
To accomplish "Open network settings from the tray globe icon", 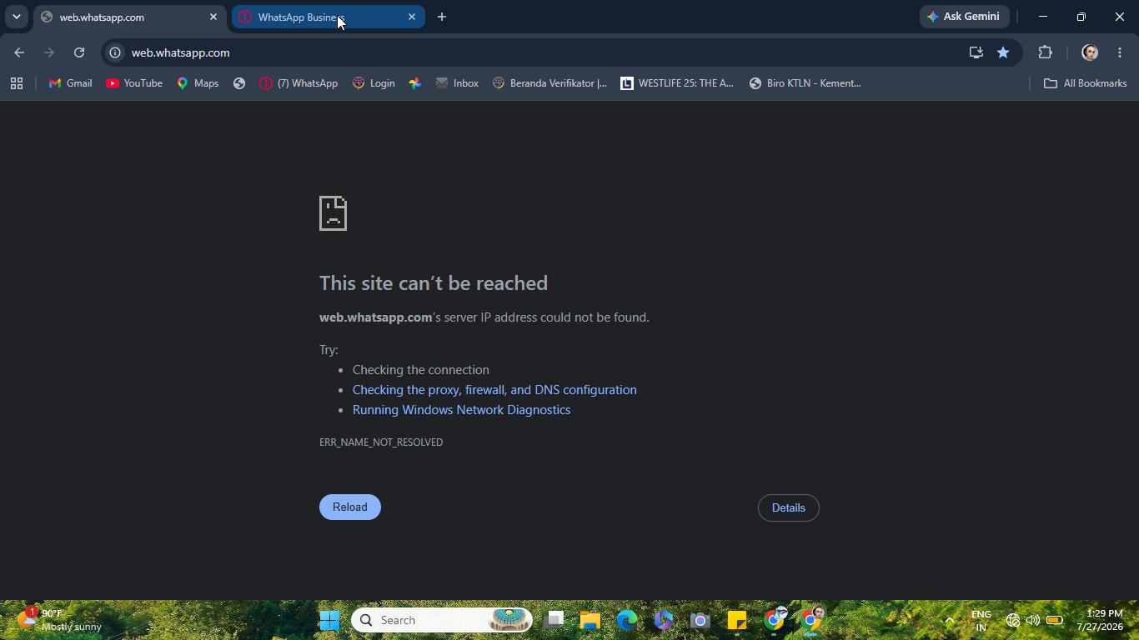I will point(1012,620).
